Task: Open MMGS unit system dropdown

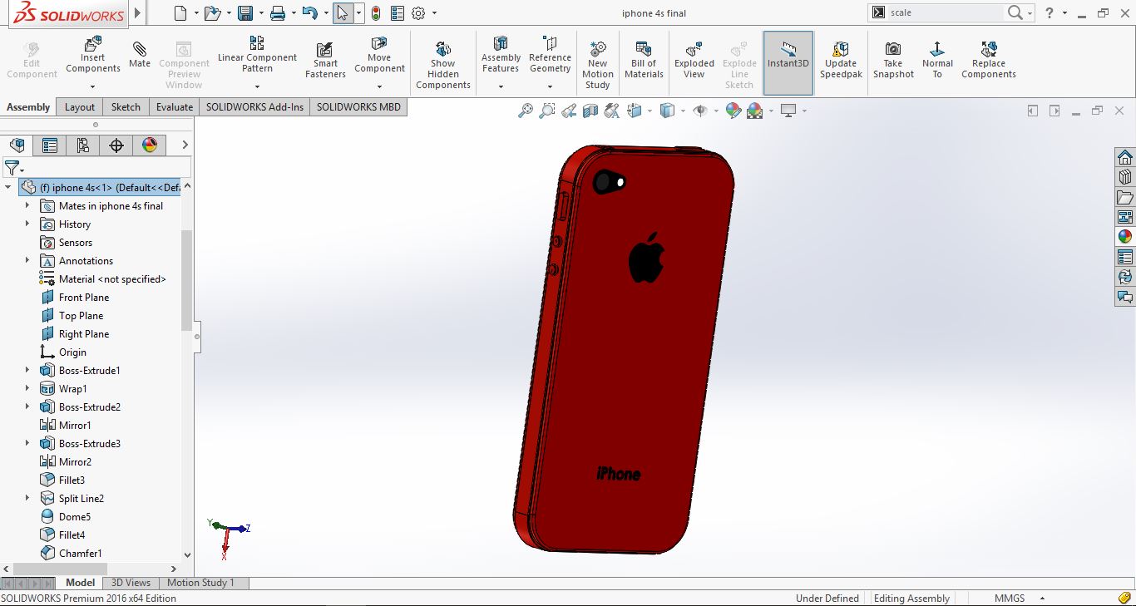Action: [x=1042, y=599]
